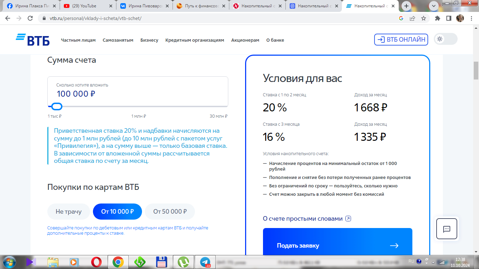Open a new browser tab
The width and height of the screenshot is (479, 269).
[x=407, y=6]
